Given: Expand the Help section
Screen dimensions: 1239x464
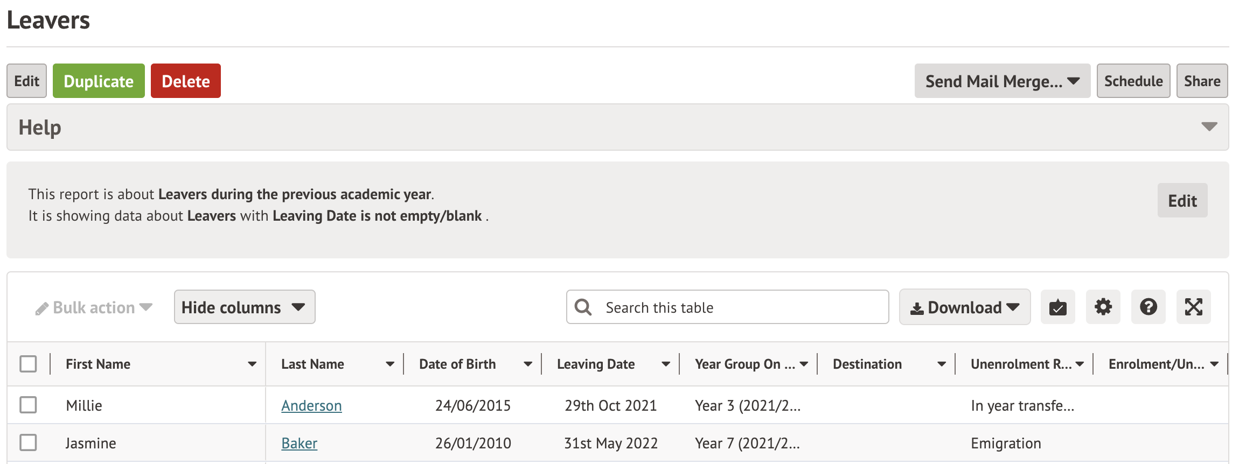Looking at the screenshot, I should 1209,127.
